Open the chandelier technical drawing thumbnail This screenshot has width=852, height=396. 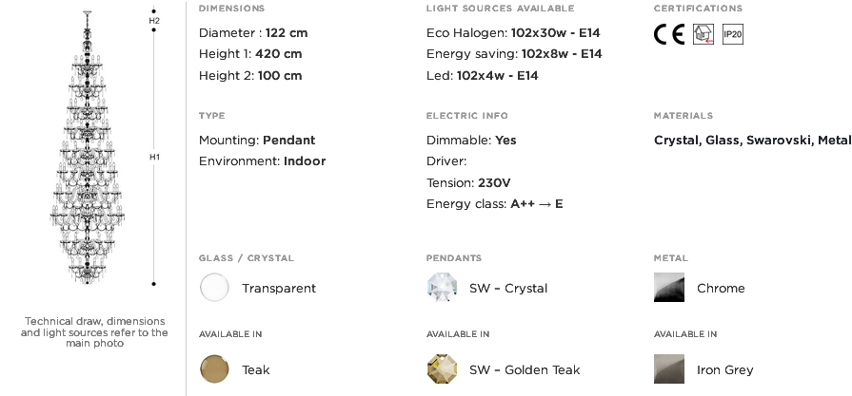pyautogui.click(x=87, y=147)
